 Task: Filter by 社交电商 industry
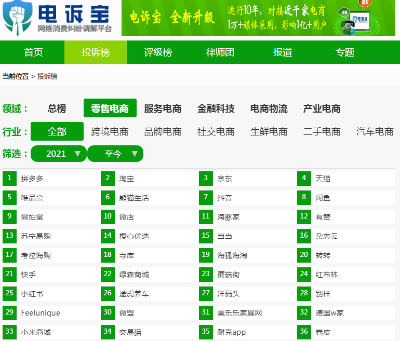click(x=216, y=132)
